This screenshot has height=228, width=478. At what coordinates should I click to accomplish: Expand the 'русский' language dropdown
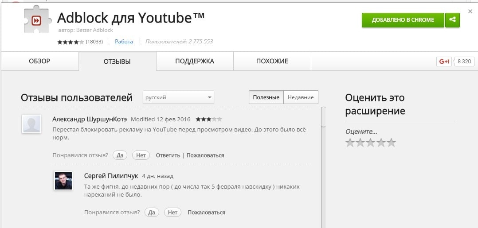tap(178, 97)
